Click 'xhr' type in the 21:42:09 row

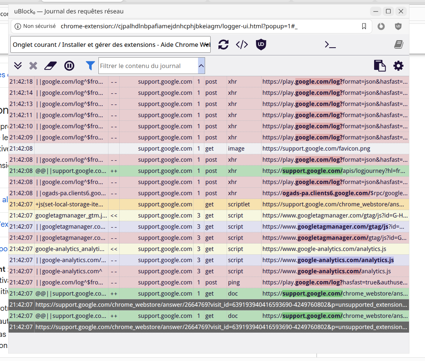coord(244,138)
